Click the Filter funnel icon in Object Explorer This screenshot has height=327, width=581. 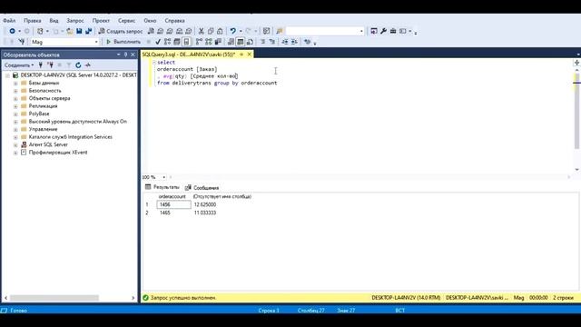pyautogui.click(x=69, y=65)
